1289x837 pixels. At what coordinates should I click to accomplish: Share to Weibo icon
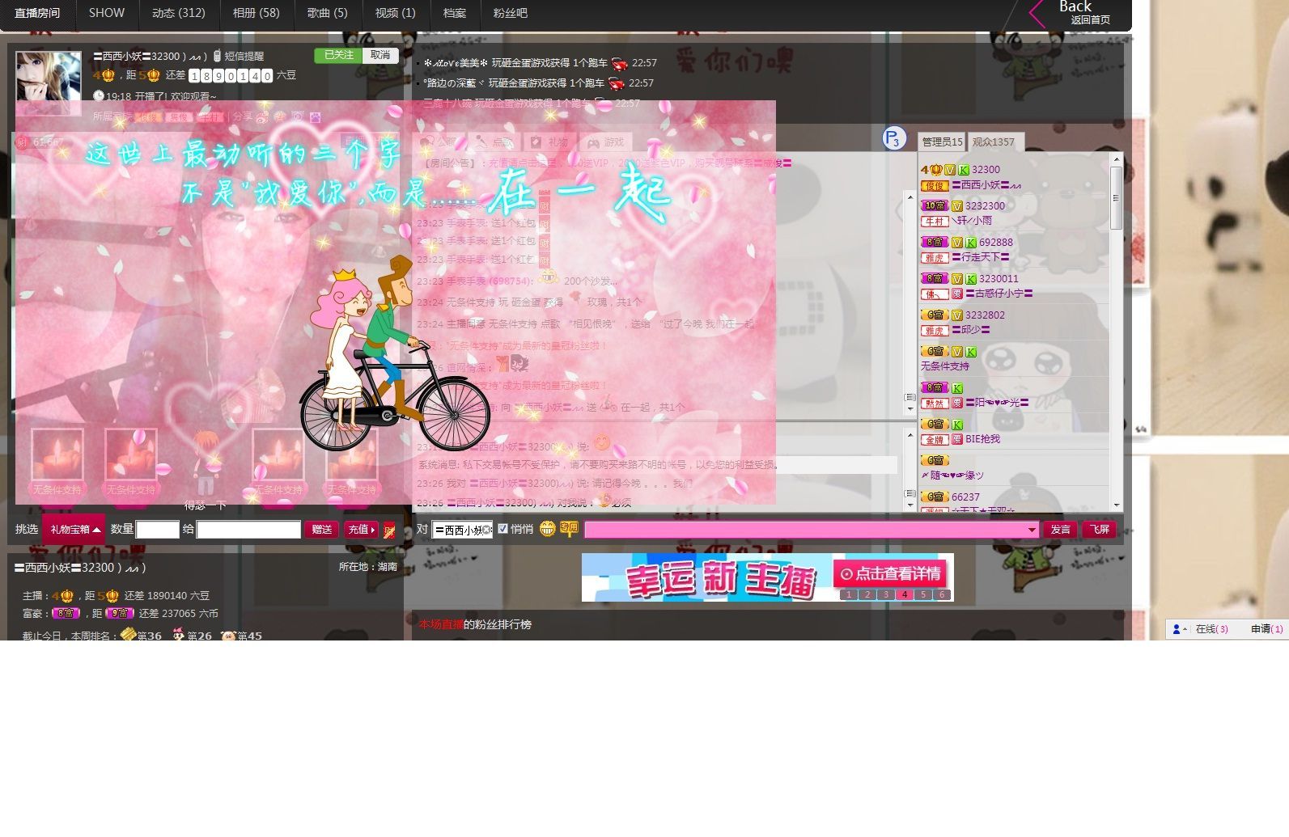pyautogui.click(x=262, y=117)
